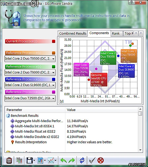The height and width of the screenshot is (167, 148).
Task: Toggle the red Current Processor color square
Action: pos(54,41)
